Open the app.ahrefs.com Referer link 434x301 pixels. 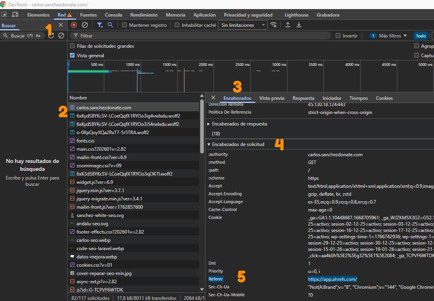pyautogui.click(x=333, y=279)
